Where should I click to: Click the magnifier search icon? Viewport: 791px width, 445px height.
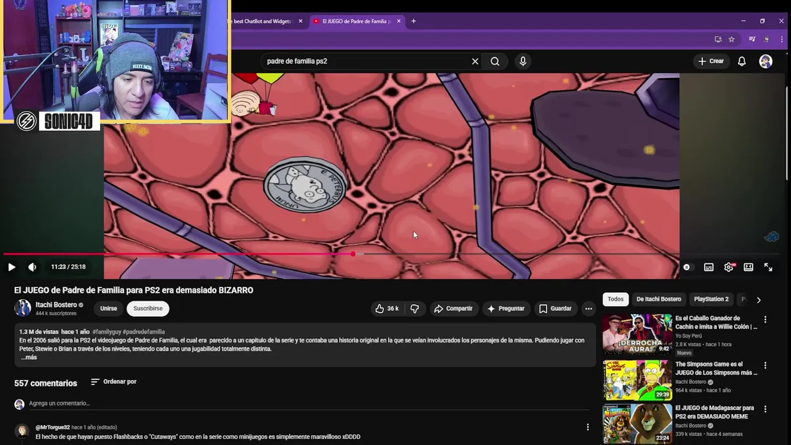[x=495, y=61]
